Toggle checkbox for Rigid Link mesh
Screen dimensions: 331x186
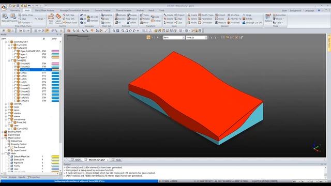[9, 163]
